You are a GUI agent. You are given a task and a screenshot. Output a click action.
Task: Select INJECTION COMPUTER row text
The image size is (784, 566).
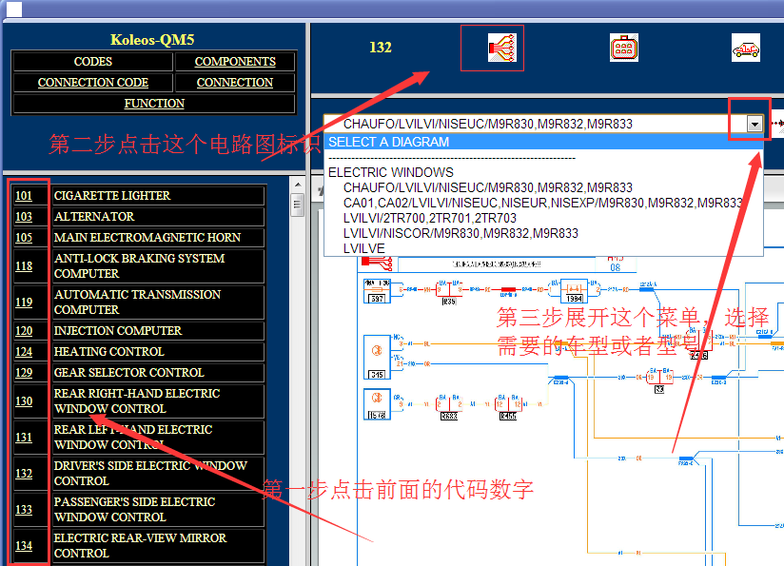[117, 331]
